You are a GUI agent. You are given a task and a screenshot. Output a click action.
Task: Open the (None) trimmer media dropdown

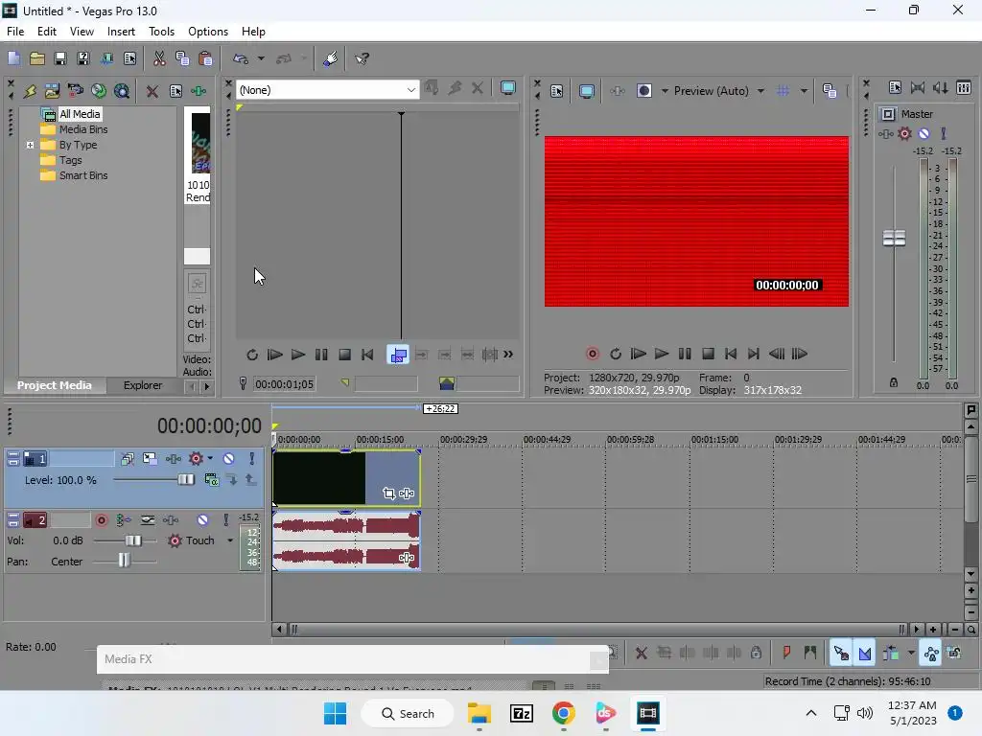(x=410, y=90)
